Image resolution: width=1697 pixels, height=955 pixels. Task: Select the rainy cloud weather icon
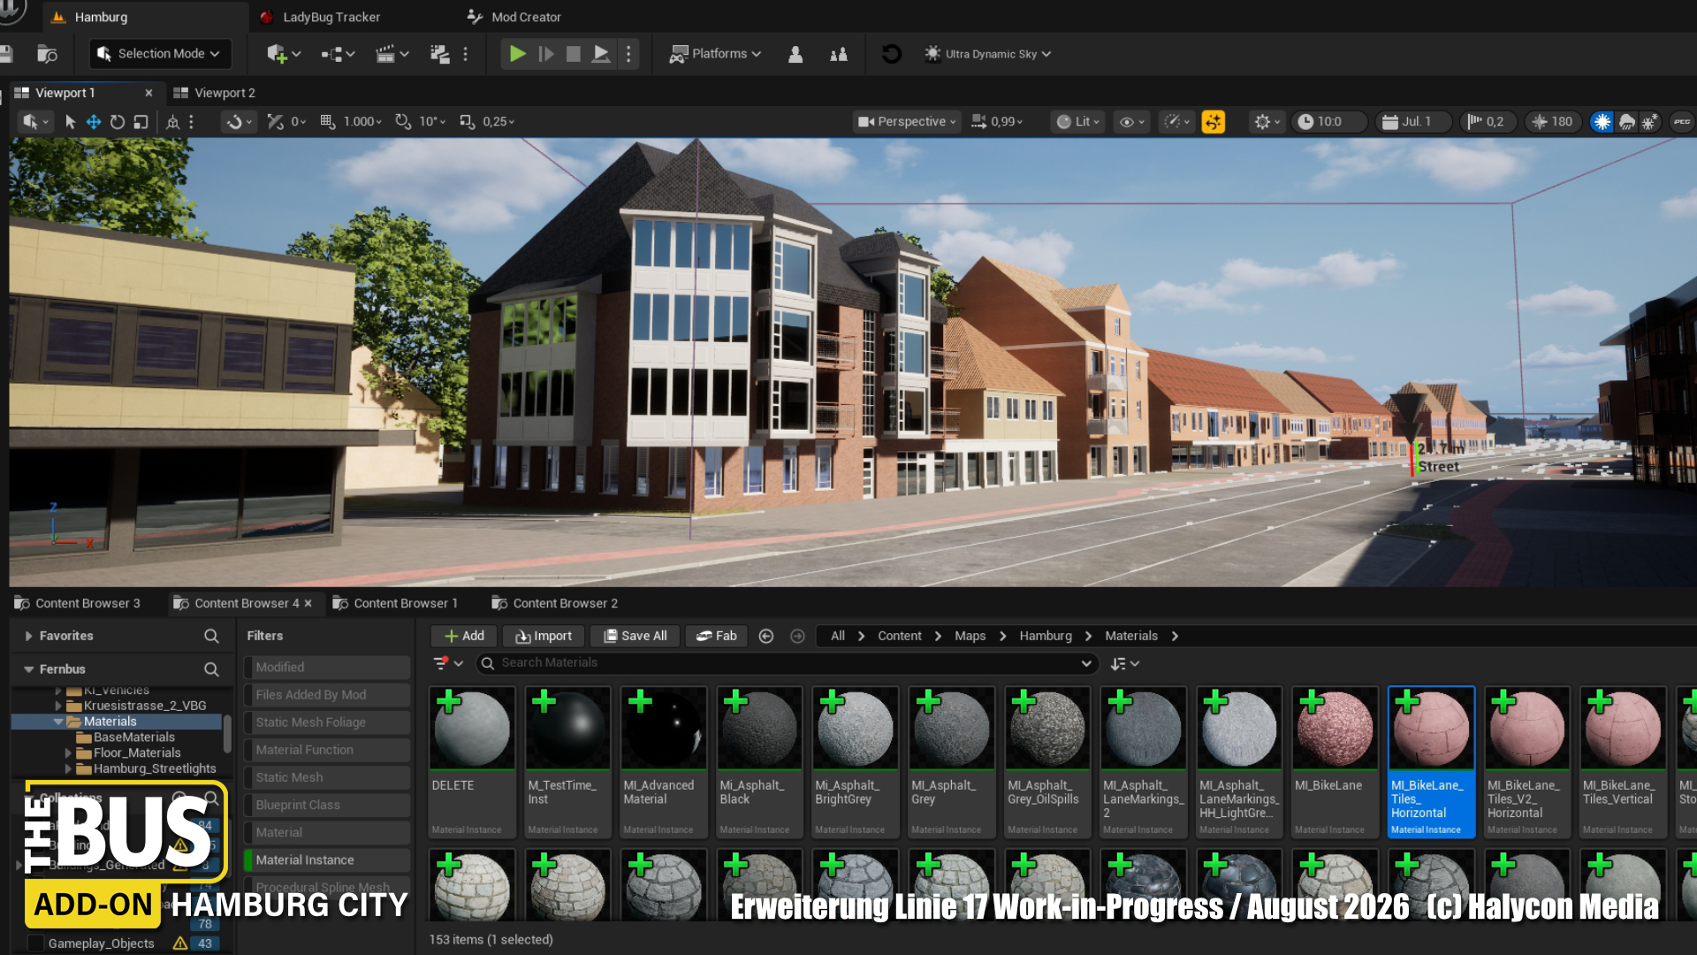click(1626, 122)
